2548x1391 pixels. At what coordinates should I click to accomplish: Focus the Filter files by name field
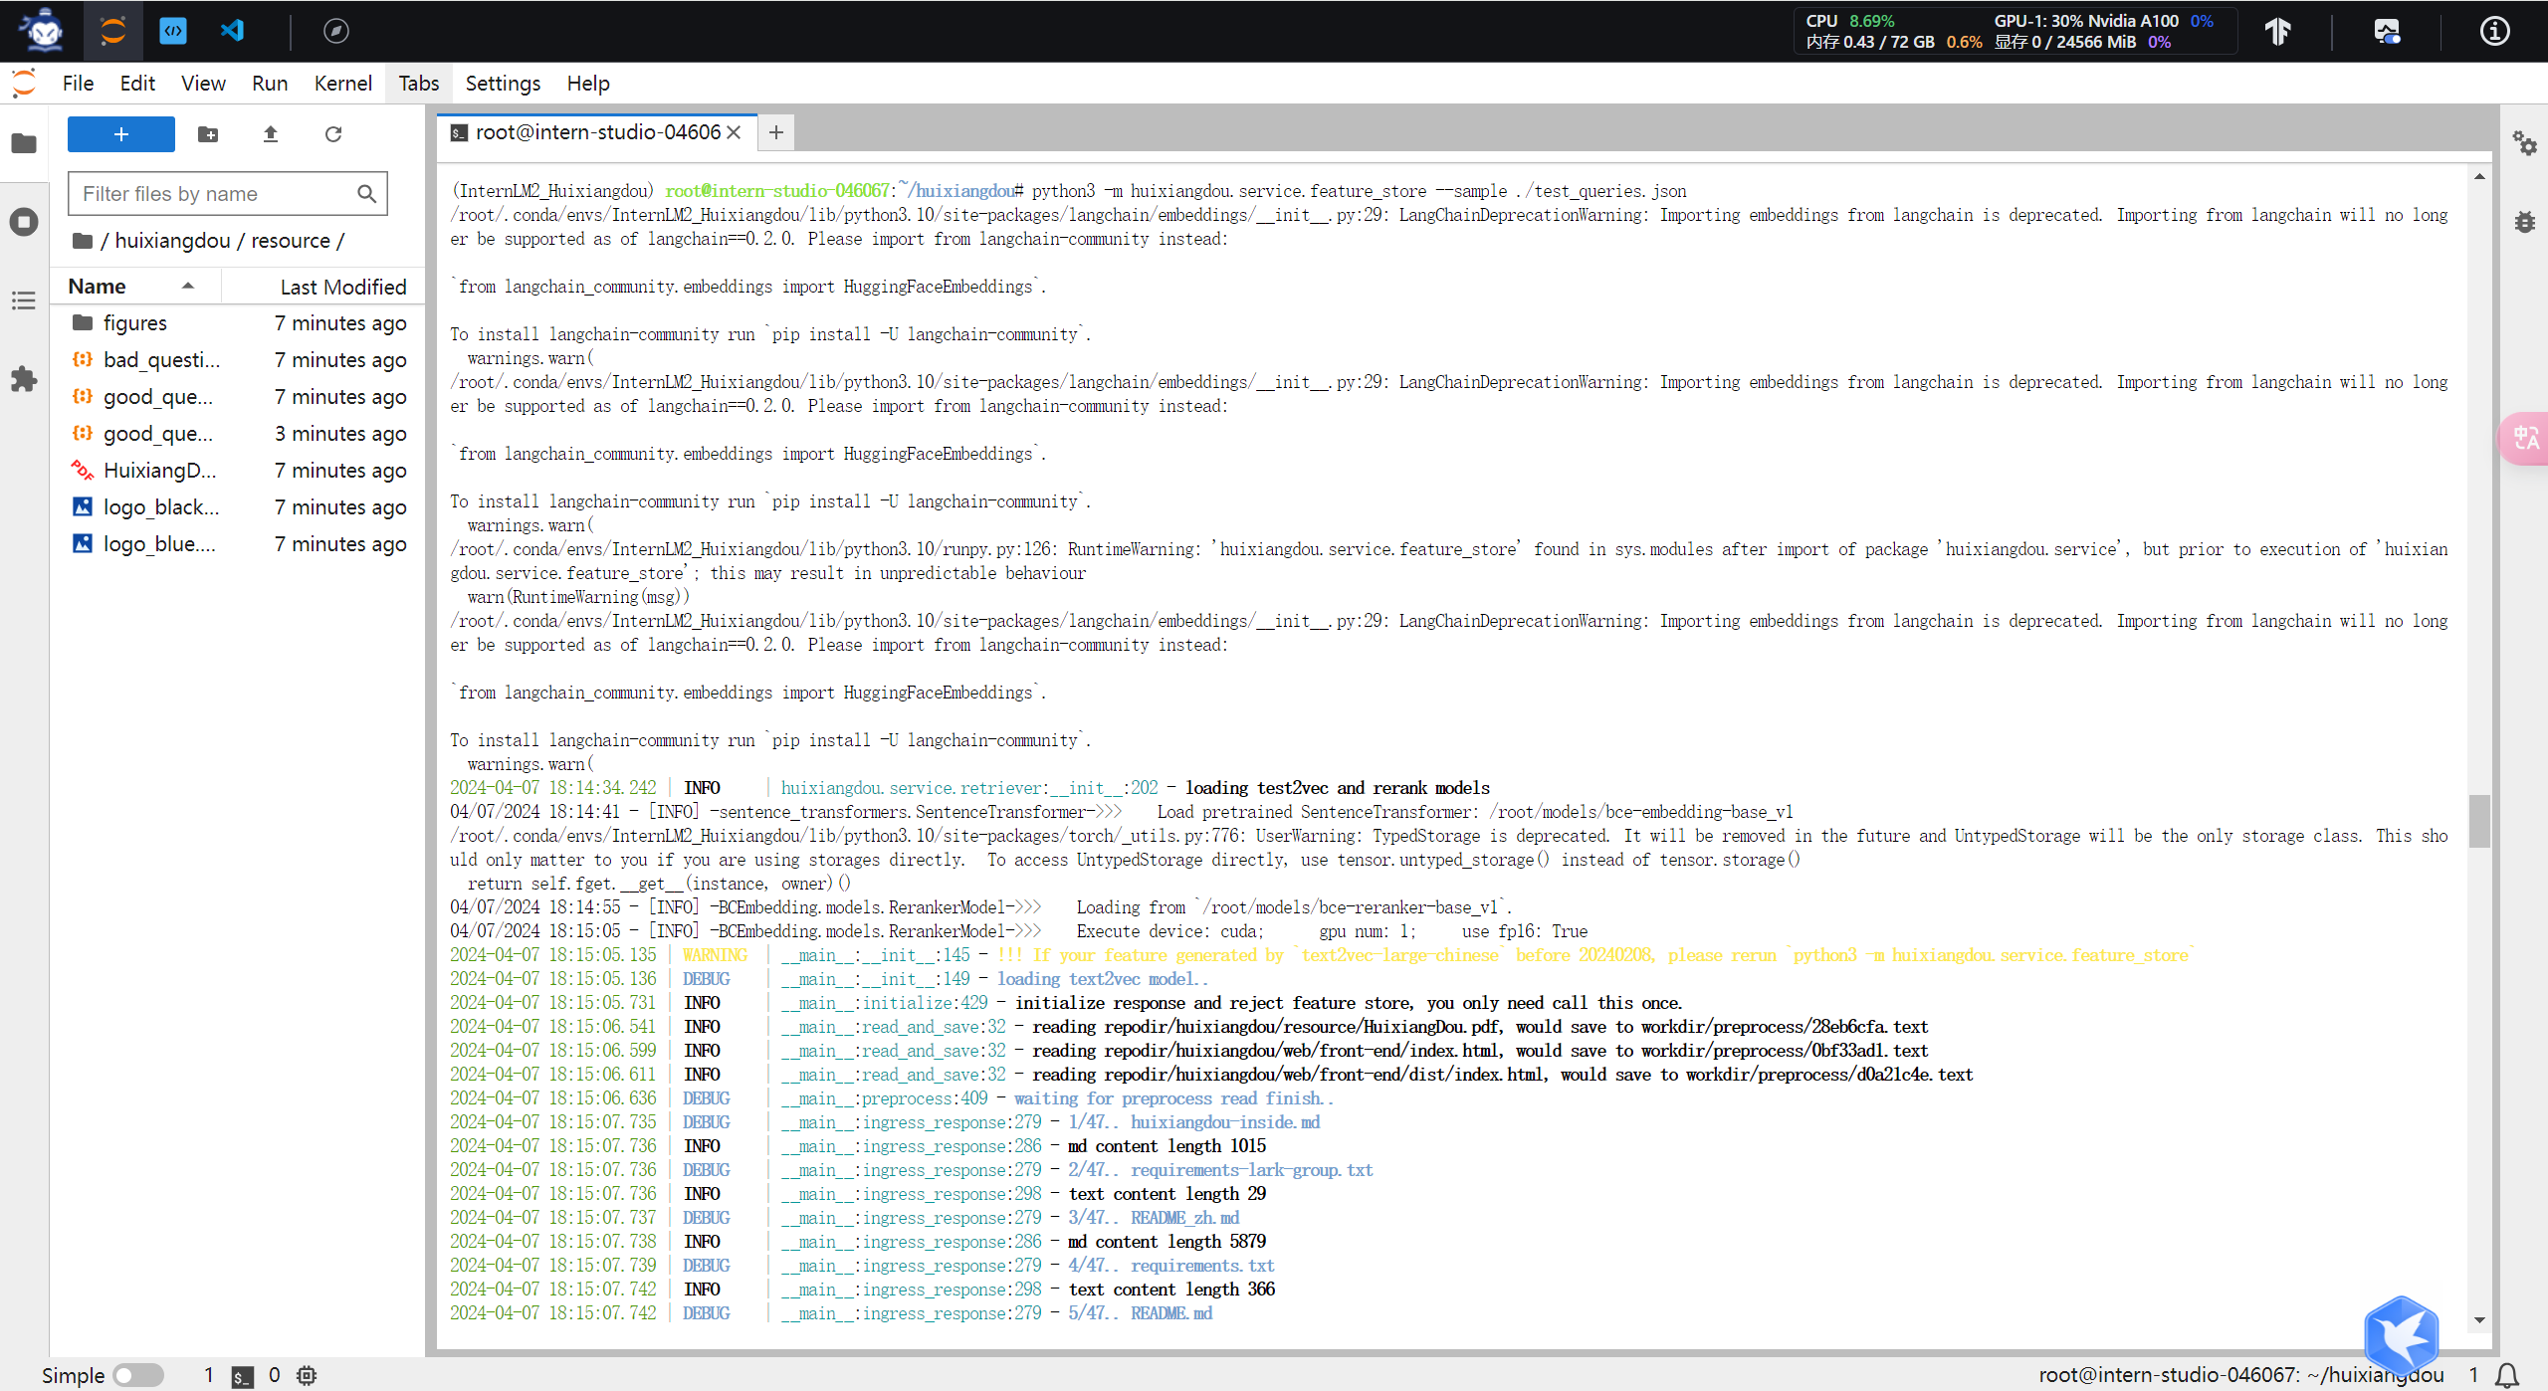click(227, 194)
